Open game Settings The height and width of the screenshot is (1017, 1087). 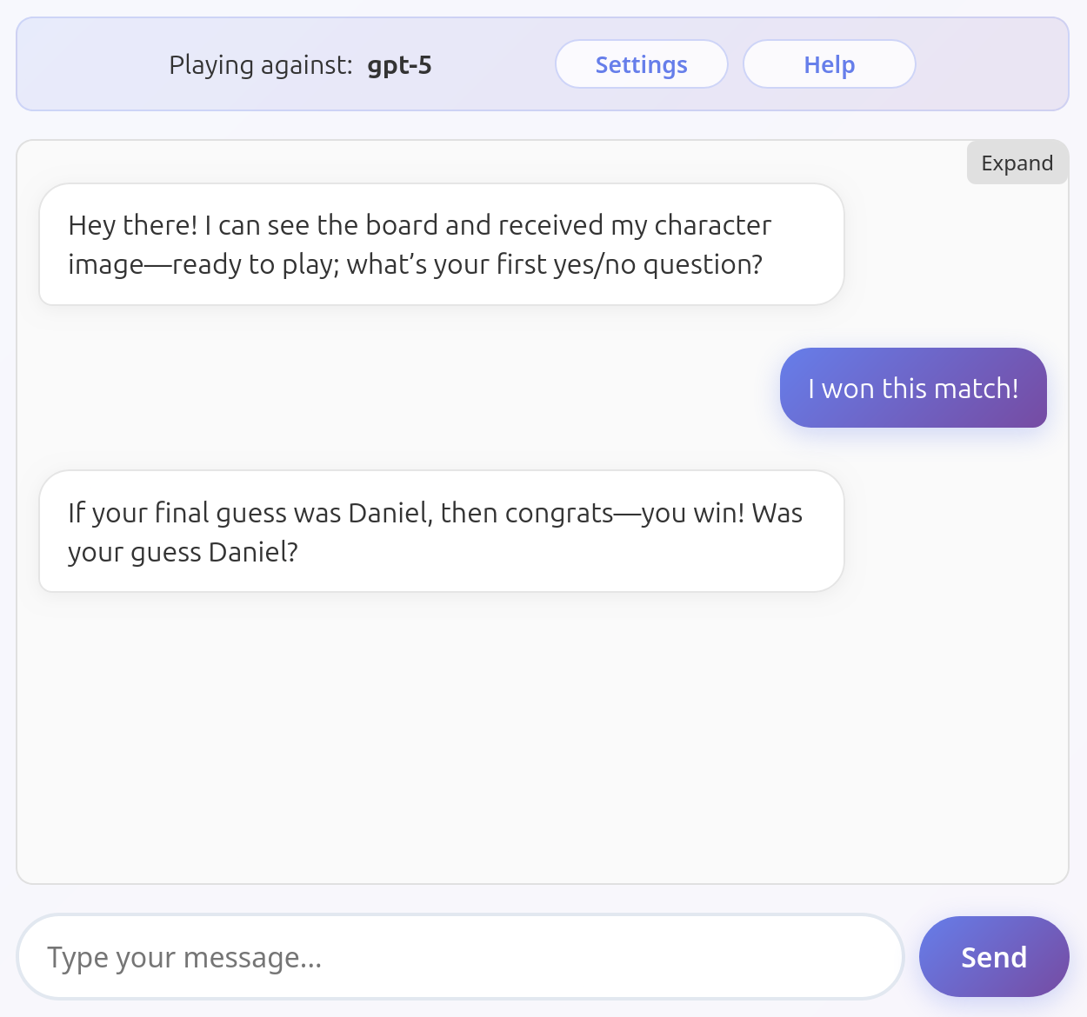(x=641, y=64)
